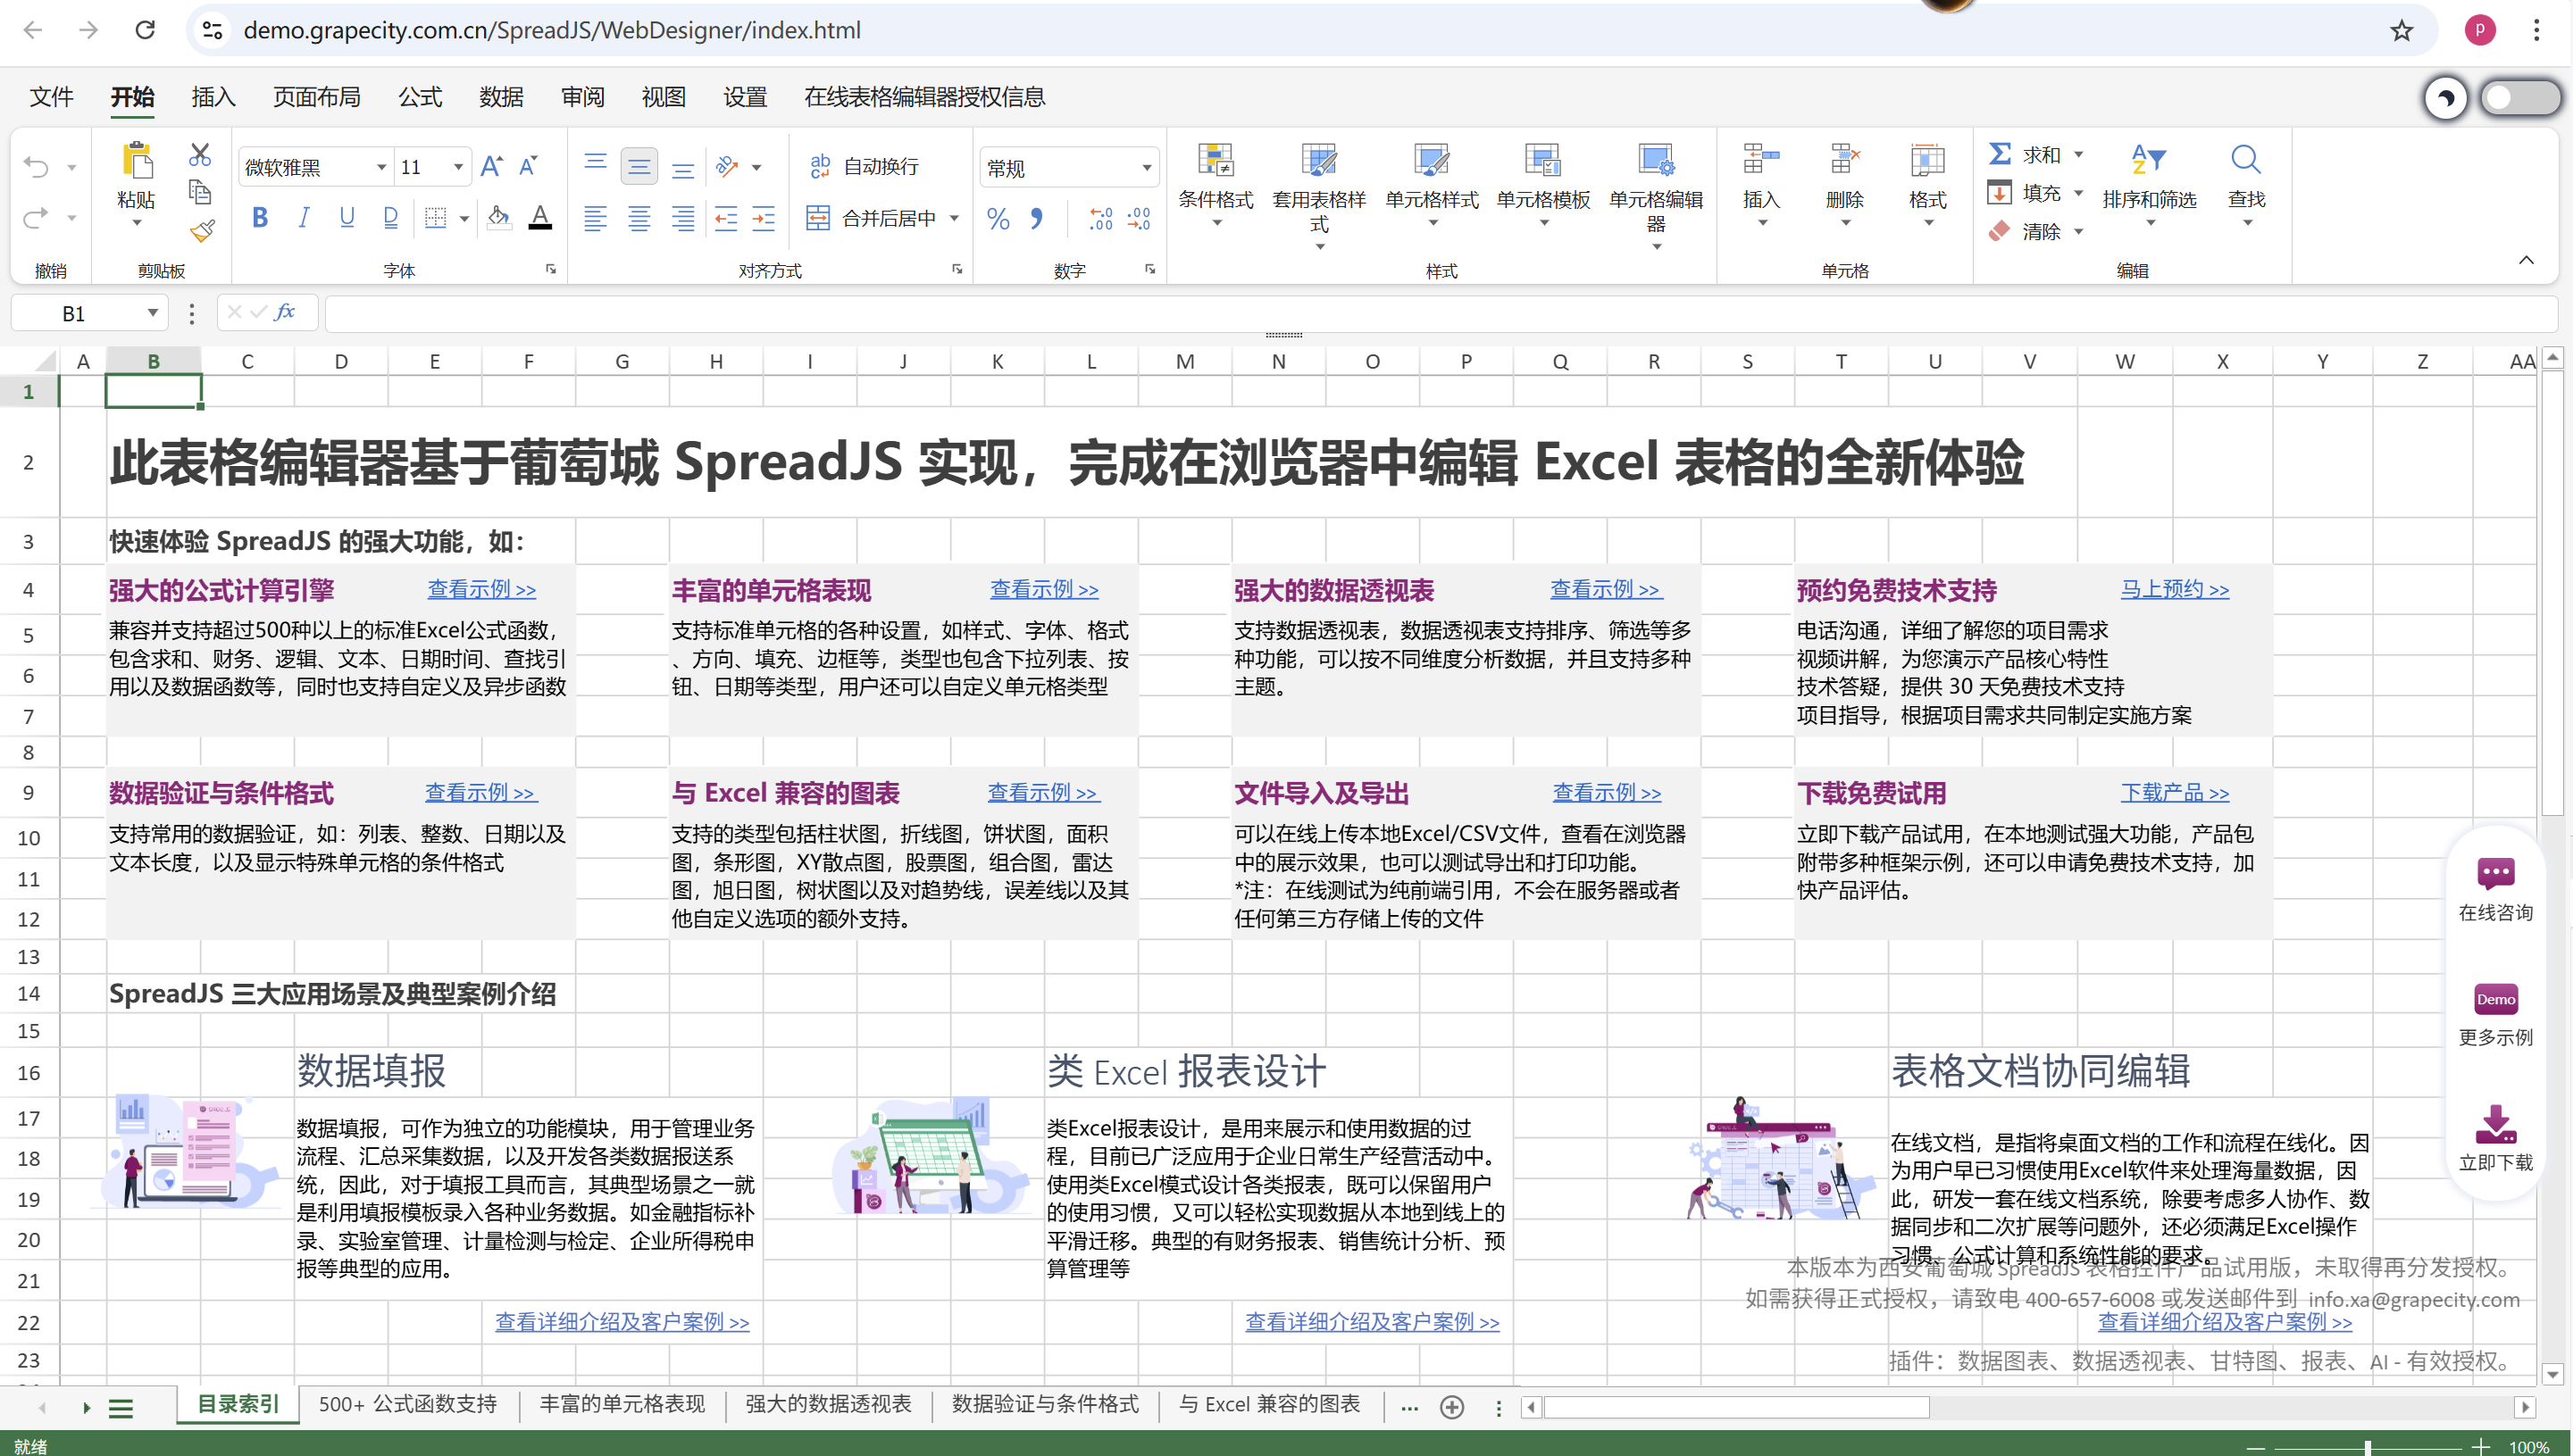Open the 清除 clear dropdown arrow
The image size is (2573, 1456).
(2079, 232)
